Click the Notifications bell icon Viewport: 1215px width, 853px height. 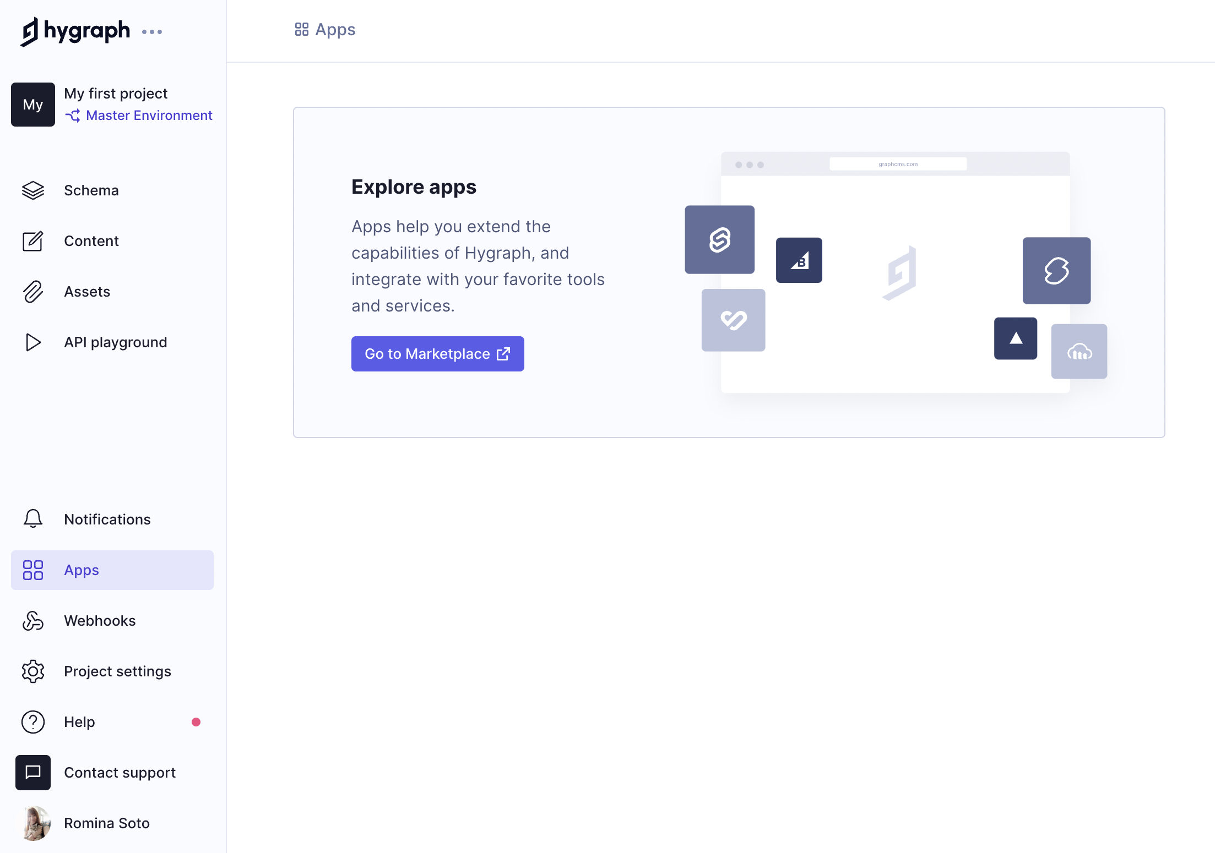(x=33, y=519)
